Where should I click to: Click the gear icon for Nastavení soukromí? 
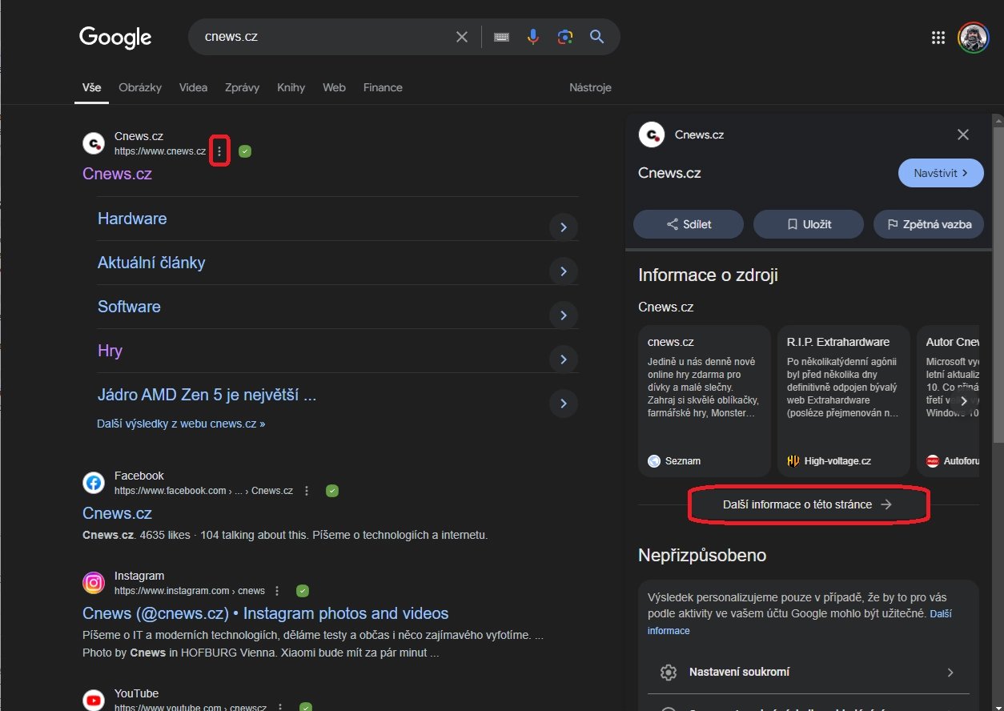click(669, 673)
